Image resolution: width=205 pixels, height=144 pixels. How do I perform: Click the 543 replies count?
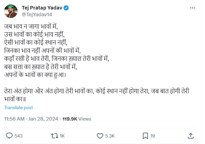point(19,136)
